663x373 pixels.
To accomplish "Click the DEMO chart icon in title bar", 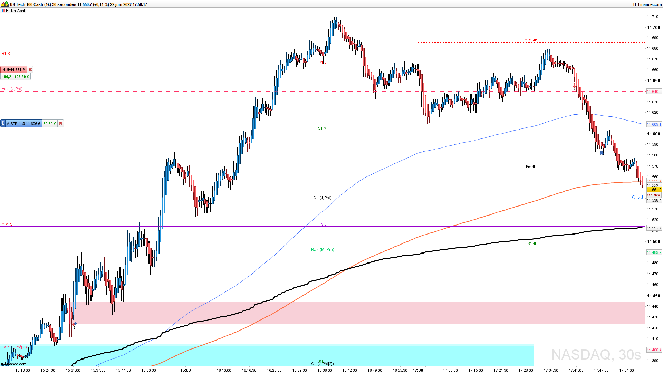I will (x=5, y=4).
